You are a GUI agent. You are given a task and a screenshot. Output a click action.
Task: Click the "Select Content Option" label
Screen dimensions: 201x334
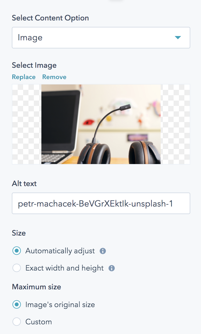51,18
